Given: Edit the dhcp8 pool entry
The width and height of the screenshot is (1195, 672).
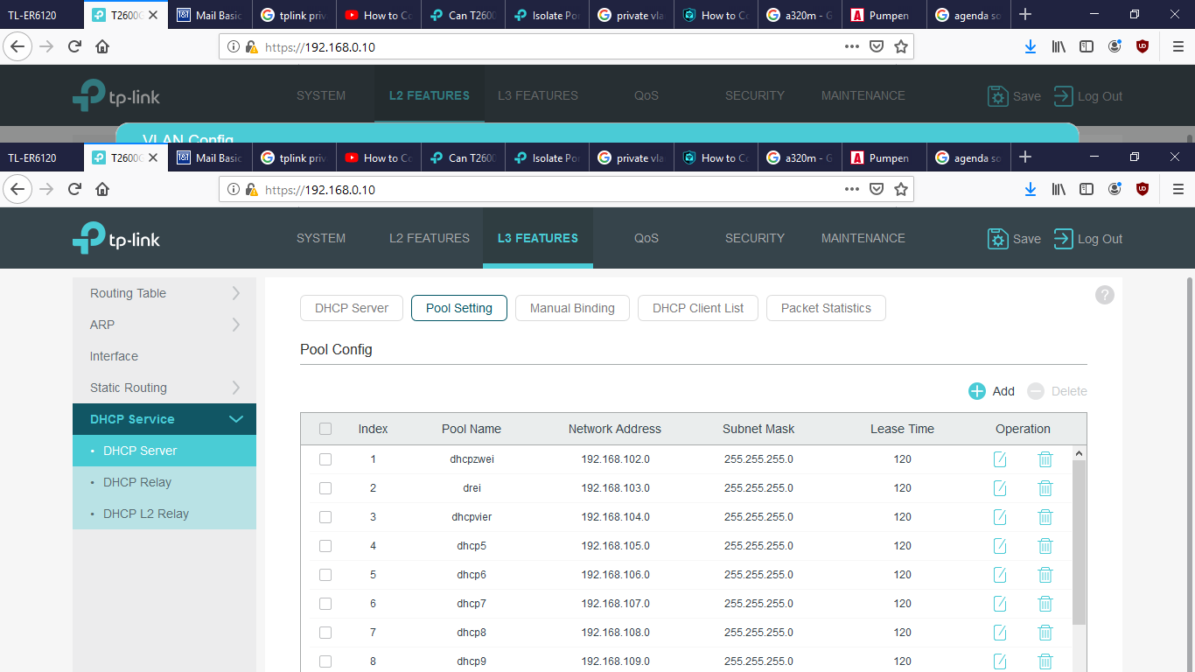Looking at the screenshot, I should 1000,633.
